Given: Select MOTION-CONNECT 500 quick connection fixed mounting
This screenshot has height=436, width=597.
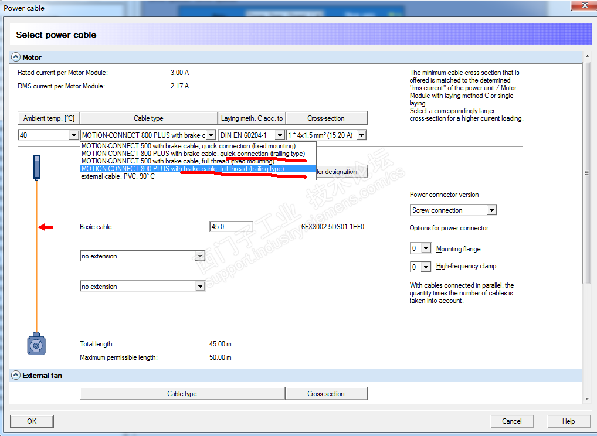Looking at the screenshot, I should pyautogui.click(x=198, y=146).
